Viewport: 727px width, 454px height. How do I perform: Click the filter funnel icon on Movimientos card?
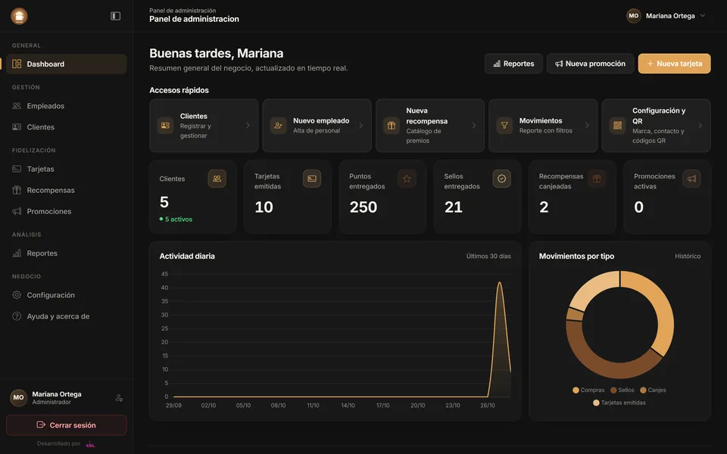click(504, 126)
